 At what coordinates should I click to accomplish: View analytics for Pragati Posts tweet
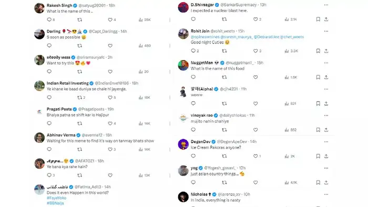pyautogui.click(x=145, y=123)
